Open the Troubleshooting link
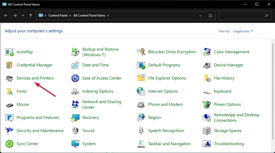 coord(229,144)
